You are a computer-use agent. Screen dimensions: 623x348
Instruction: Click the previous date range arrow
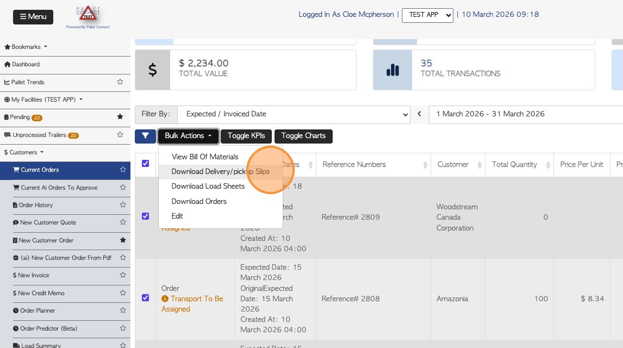419,114
